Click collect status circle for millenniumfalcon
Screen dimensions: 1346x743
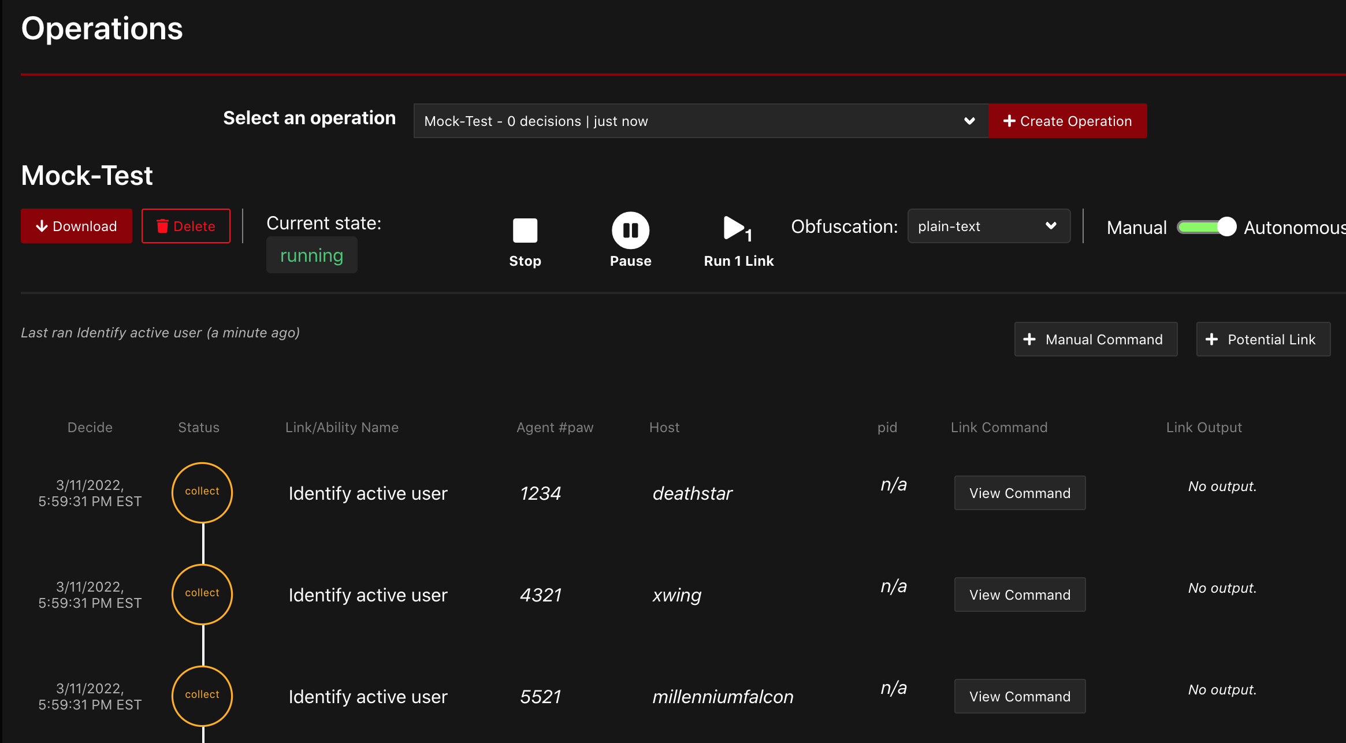(202, 696)
